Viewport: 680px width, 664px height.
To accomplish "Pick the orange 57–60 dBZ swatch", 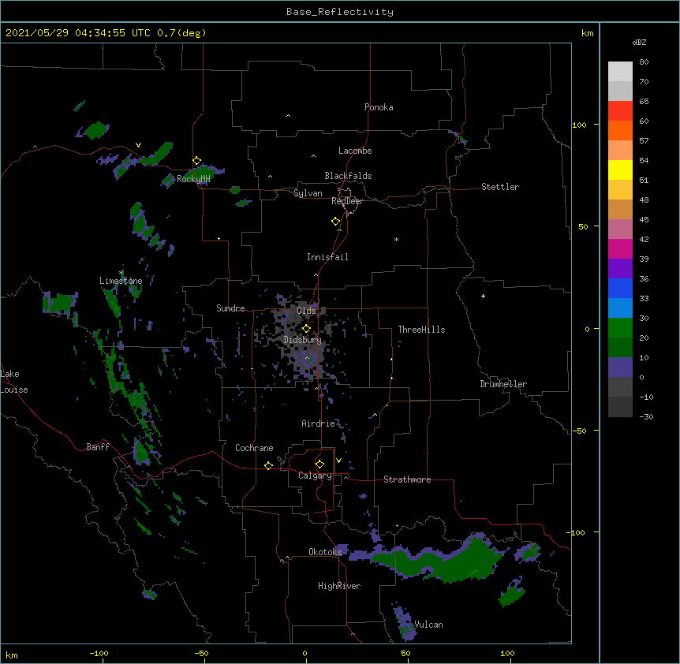I will 620,130.
